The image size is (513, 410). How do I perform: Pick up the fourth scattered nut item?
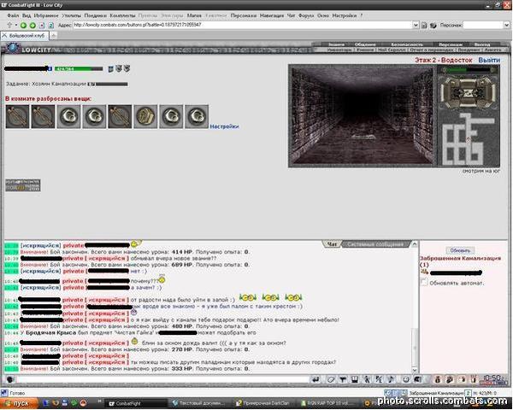[94, 116]
